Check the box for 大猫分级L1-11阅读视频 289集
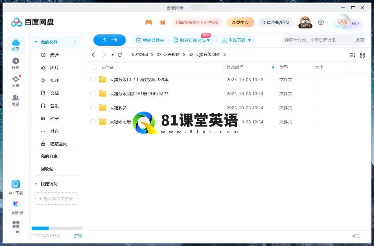The image size is (374, 246). click(93, 79)
